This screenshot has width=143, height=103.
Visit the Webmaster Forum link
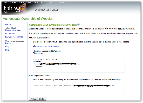click(8, 43)
